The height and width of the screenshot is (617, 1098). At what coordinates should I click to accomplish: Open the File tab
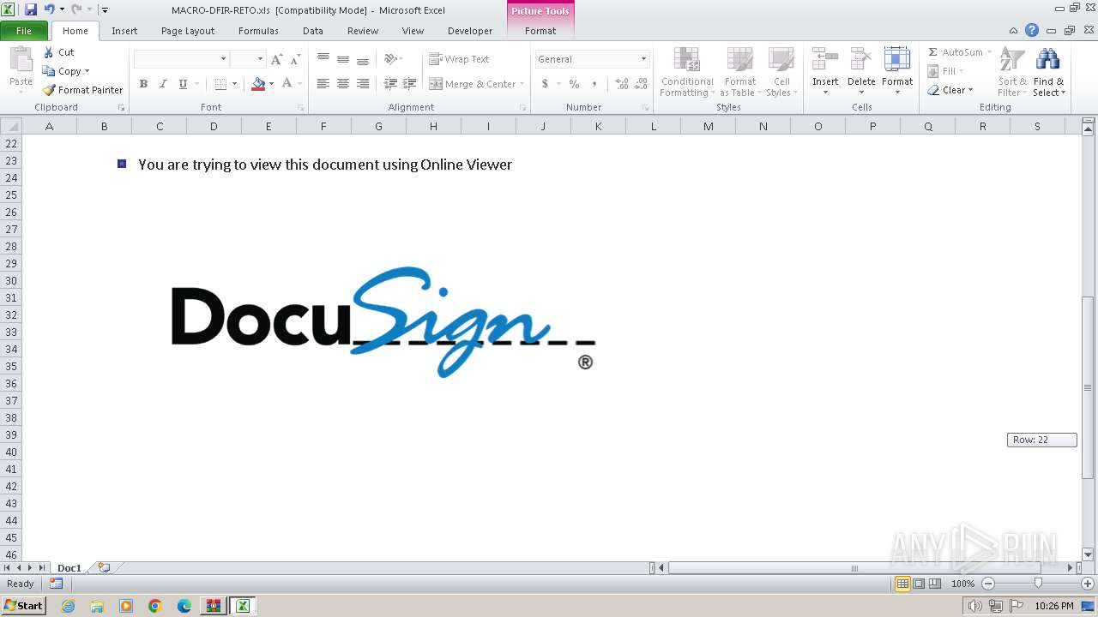click(24, 31)
